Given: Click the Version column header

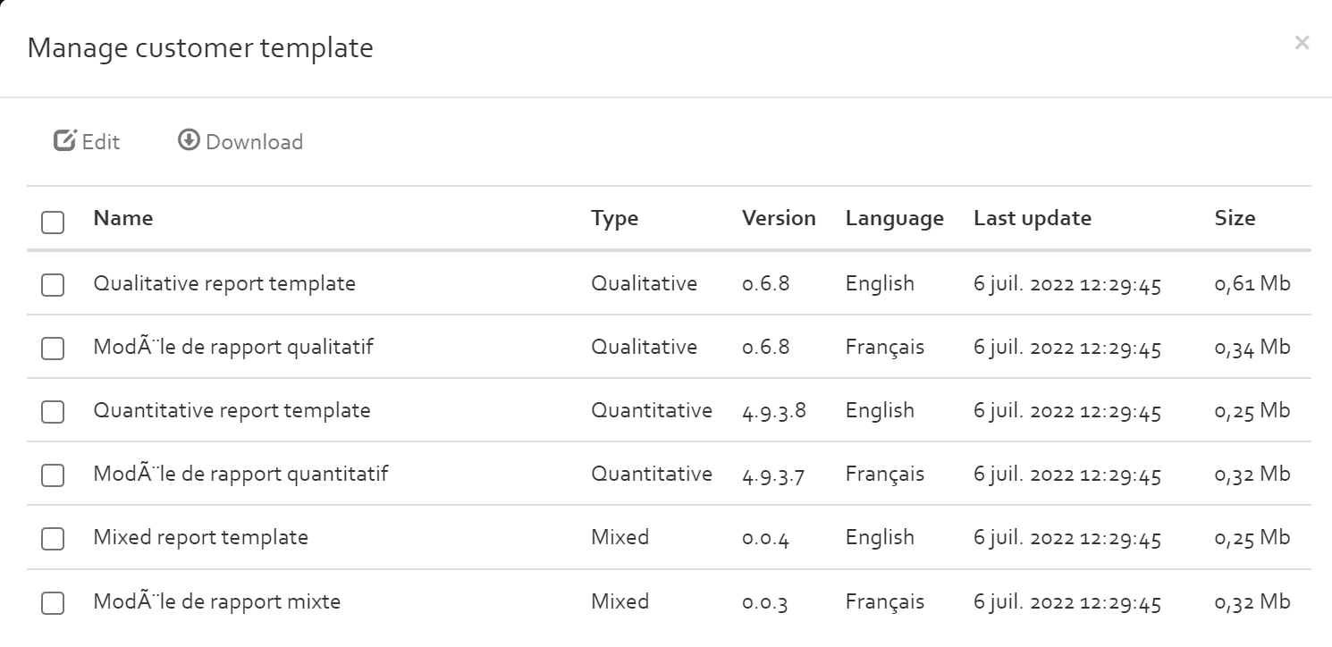Looking at the screenshot, I should click(x=779, y=218).
